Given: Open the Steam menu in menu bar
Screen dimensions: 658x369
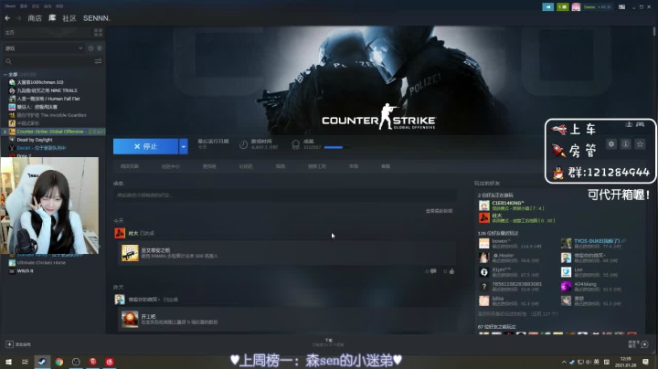Looking at the screenshot, I should [x=10, y=6].
